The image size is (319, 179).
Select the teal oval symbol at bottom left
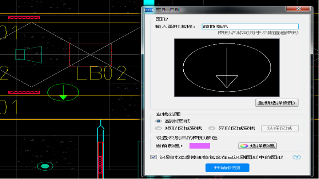[45, 166]
